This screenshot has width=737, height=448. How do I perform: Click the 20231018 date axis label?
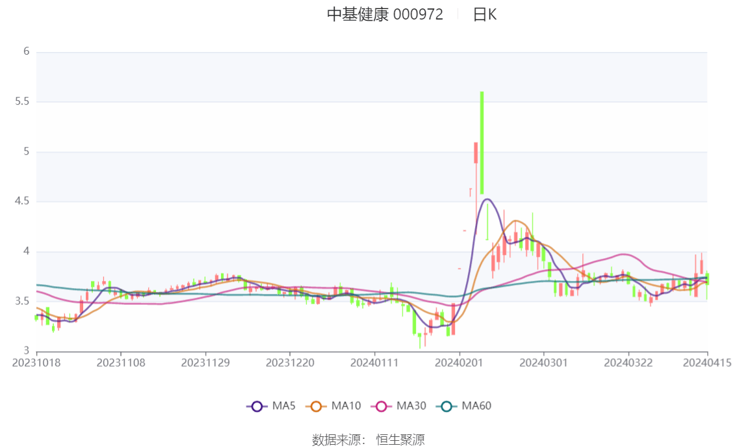coord(36,362)
